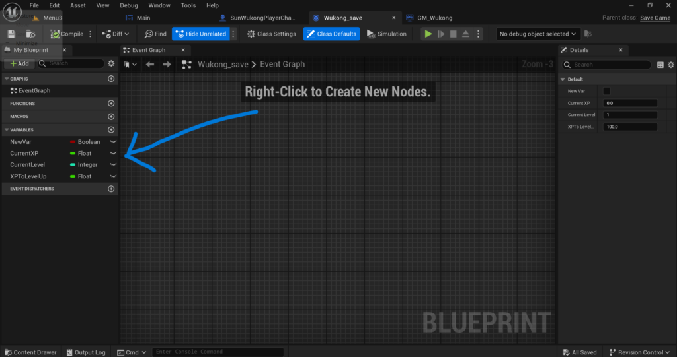677x357 pixels.
Task: Open Compile options three-dot menu
Action: (x=90, y=34)
